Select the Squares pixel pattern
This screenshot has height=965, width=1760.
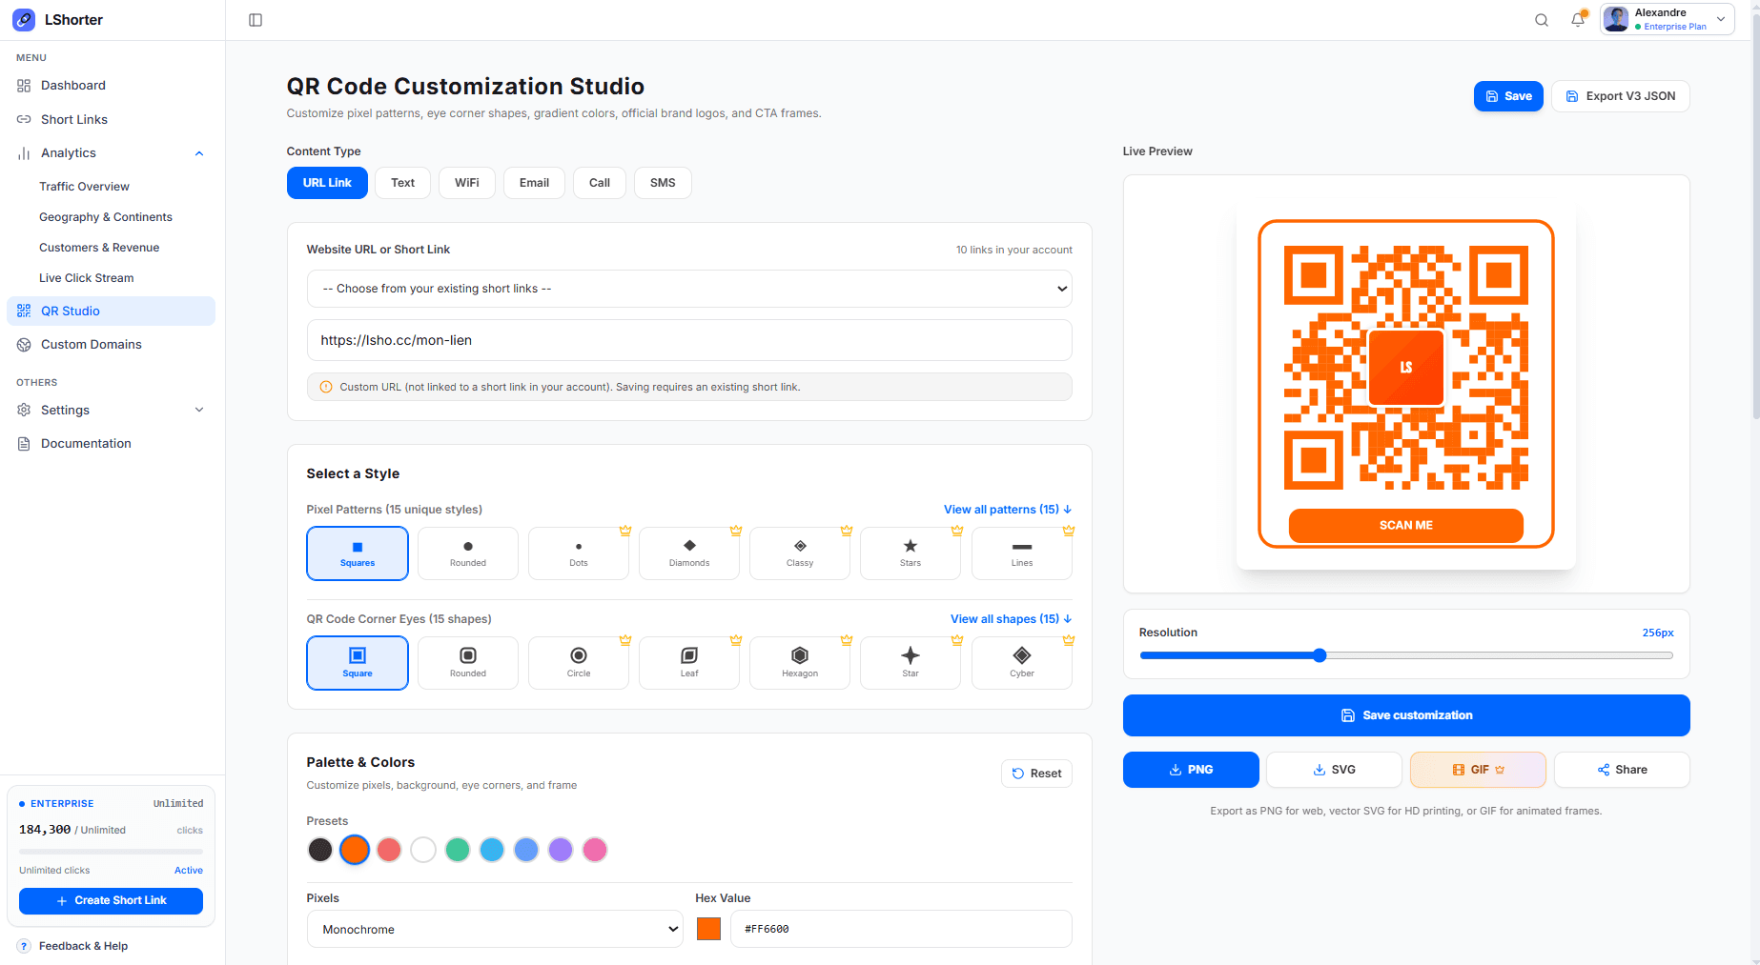click(x=358, y=553)
